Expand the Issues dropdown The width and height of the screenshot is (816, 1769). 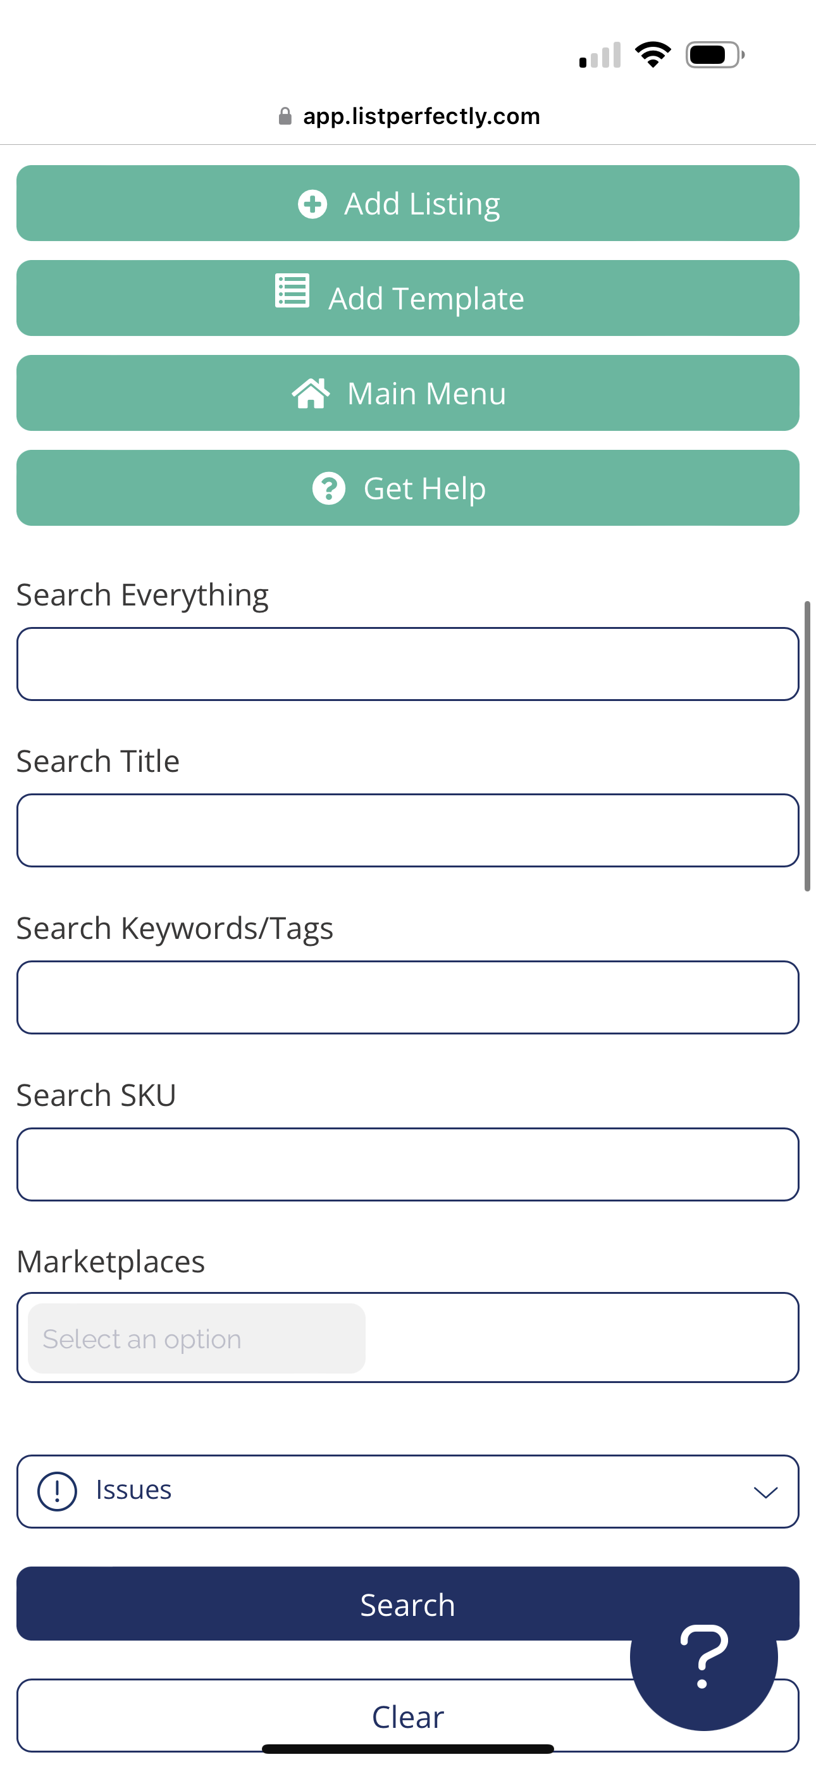(407, 1490)
